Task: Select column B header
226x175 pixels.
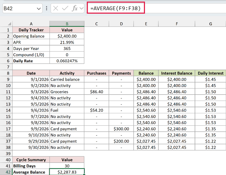Action: pyautogui.click(x=67, y=24)
